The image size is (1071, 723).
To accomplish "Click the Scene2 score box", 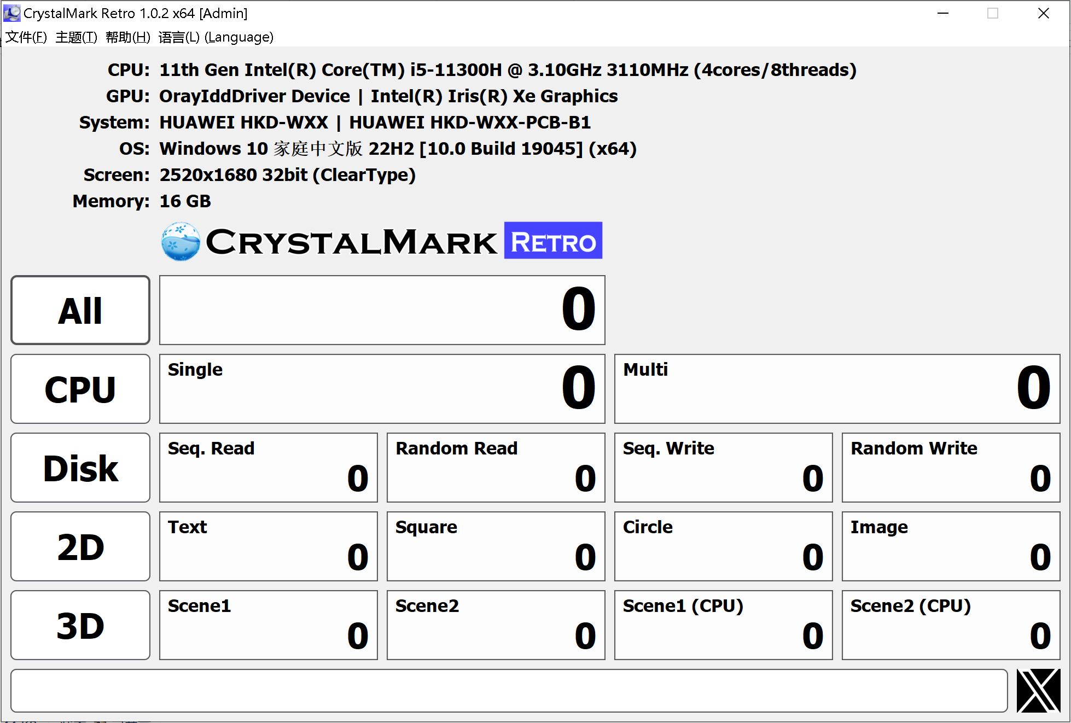I will click(496, 625).
